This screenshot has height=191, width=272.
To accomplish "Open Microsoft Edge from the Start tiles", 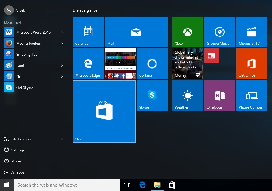I will click(88, 63).
